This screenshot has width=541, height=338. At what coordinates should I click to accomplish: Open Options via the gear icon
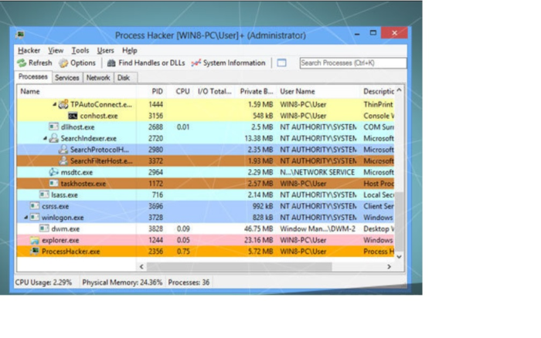pos(63,63)
